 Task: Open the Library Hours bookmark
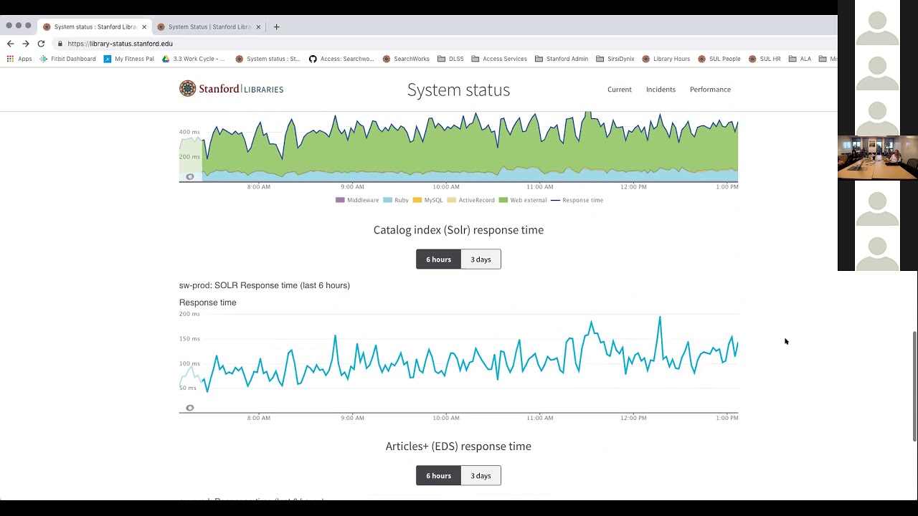click(x=667, y=59)
